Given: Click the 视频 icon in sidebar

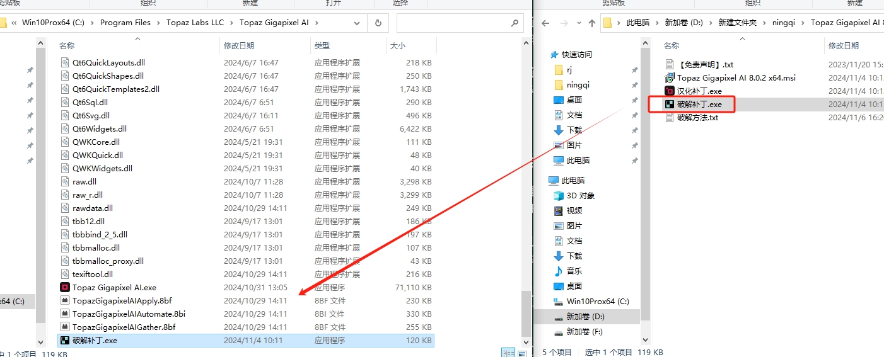Looking at the screenshot, I should [x=558, y=211].
